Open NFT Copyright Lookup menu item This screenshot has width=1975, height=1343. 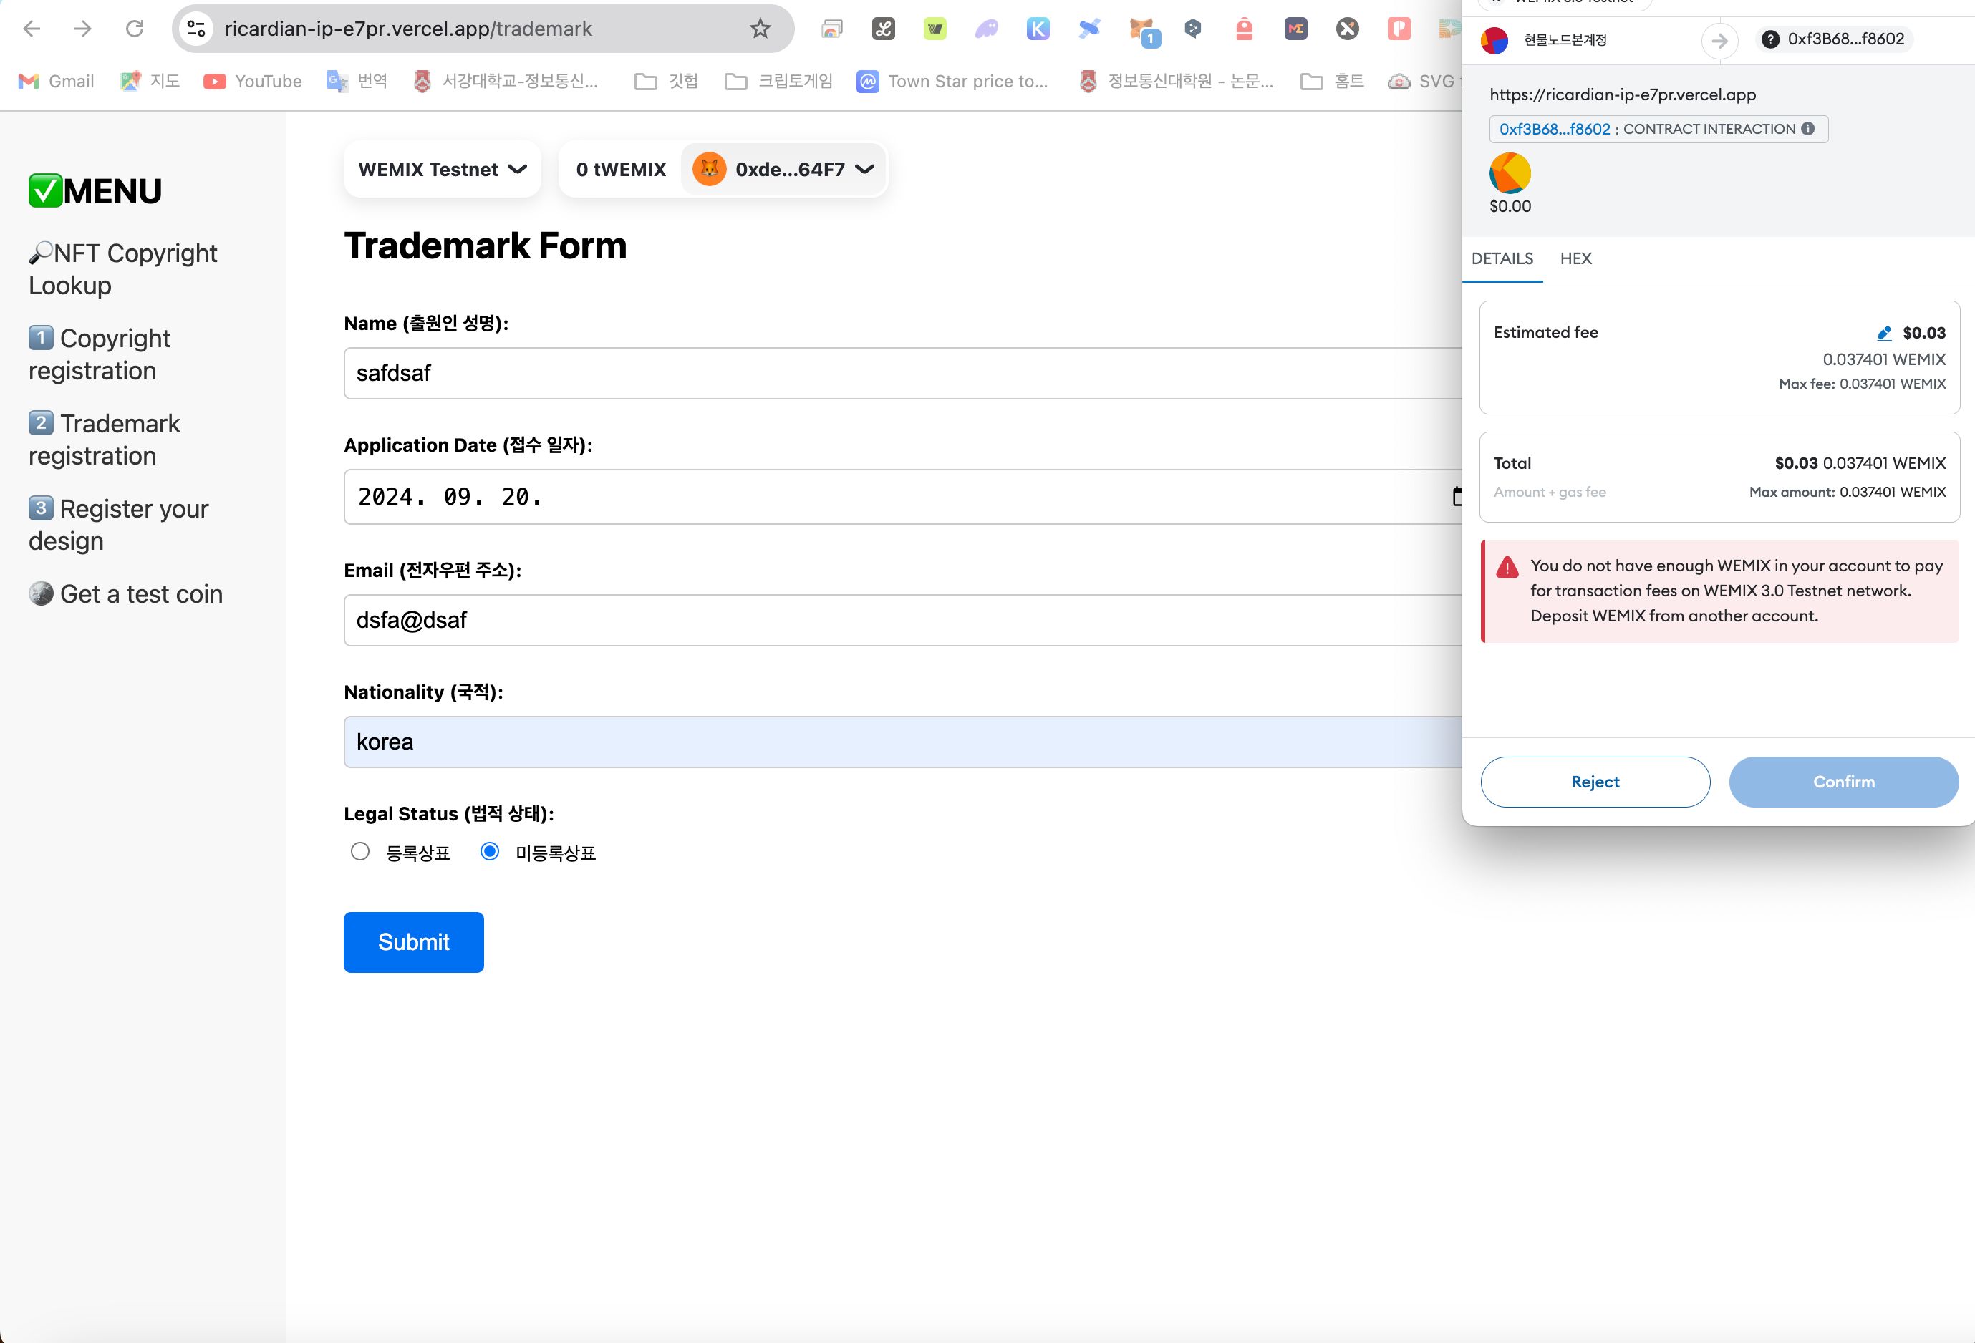[123, 269]
